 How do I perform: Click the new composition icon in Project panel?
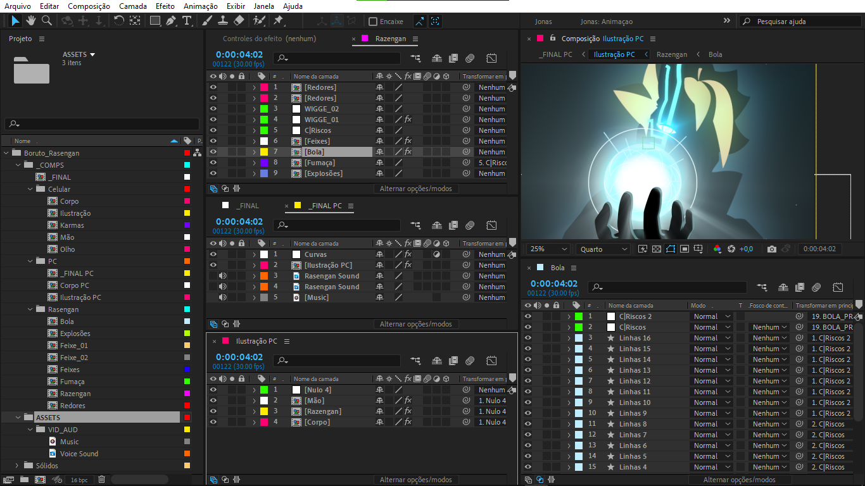click(x=40, y=480)
